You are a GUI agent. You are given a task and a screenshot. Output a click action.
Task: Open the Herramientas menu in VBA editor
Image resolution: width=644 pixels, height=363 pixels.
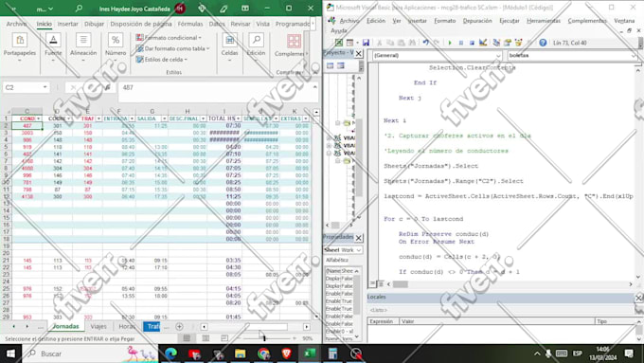(x=544, y=21)
